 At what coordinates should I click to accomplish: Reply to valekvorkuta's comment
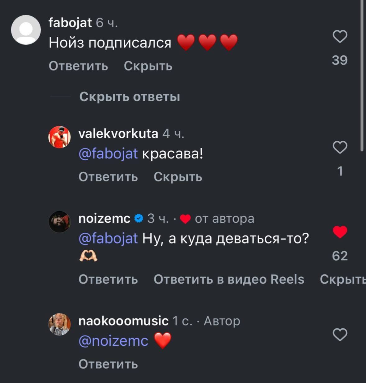click(x=108, y=177)
